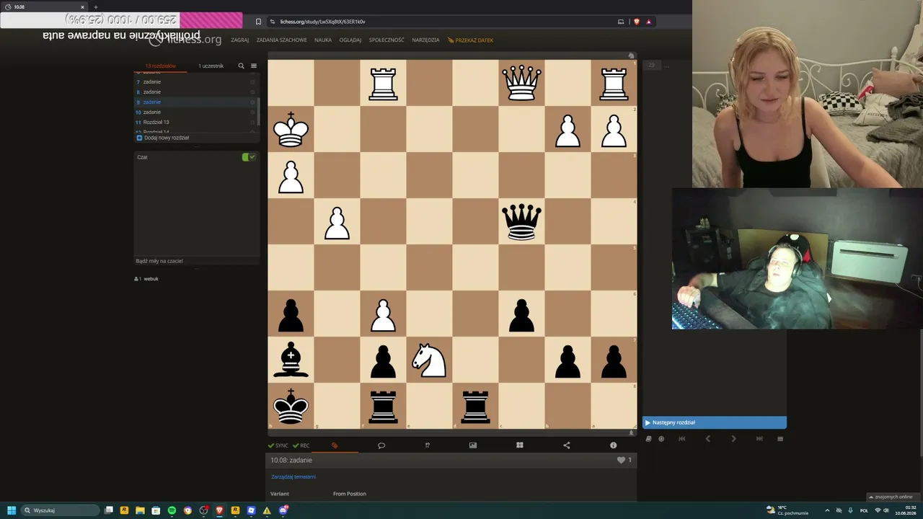Click the znajomych online friends bar
Viewport: 923px width, 519px height.
(892, 497)
